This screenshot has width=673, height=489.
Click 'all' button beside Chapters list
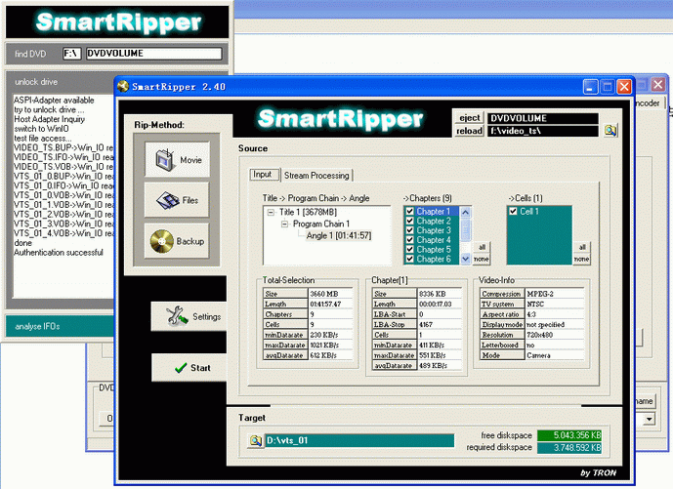482,247
